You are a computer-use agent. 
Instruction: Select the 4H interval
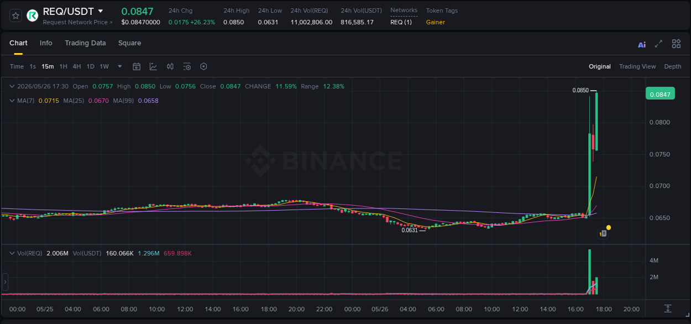[x=76, y=66]
